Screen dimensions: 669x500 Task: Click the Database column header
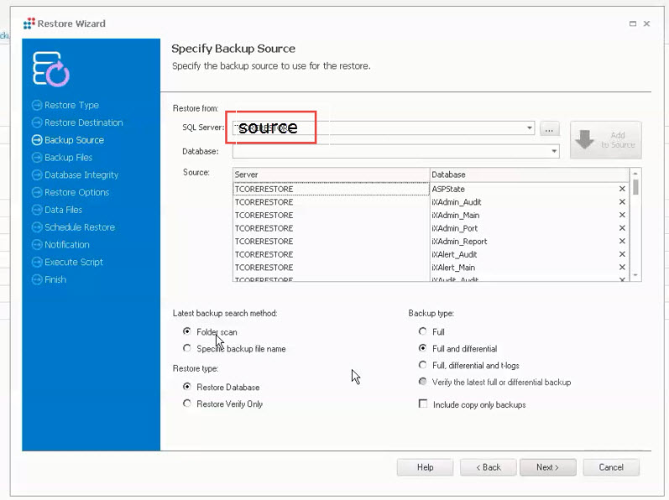[530, 174]
